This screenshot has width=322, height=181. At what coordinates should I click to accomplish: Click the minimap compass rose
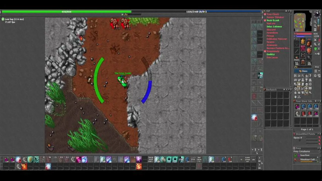[317, 14]
